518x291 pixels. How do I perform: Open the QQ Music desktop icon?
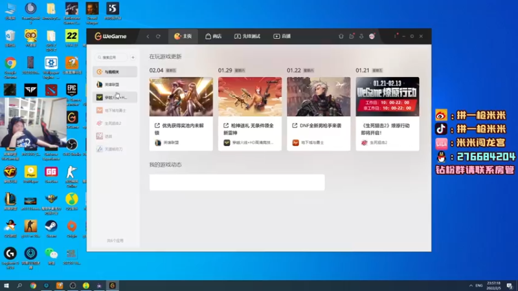(x=72, y=202)
